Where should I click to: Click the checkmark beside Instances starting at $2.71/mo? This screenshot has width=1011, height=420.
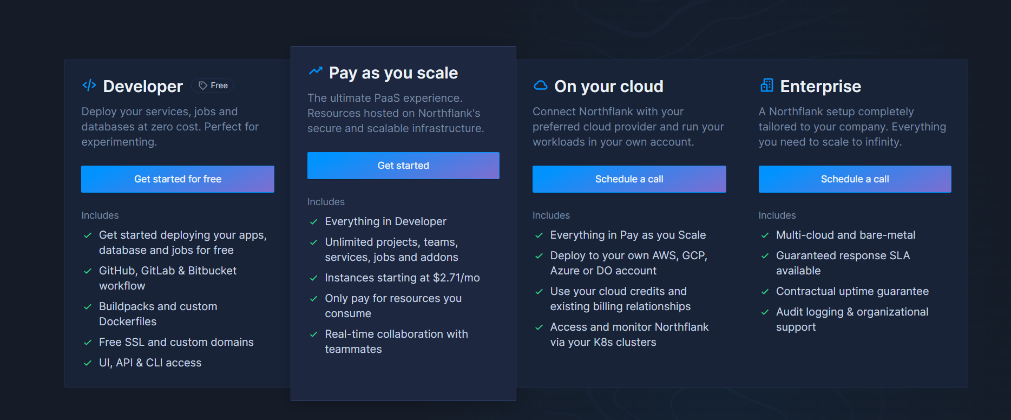[313, 278]
